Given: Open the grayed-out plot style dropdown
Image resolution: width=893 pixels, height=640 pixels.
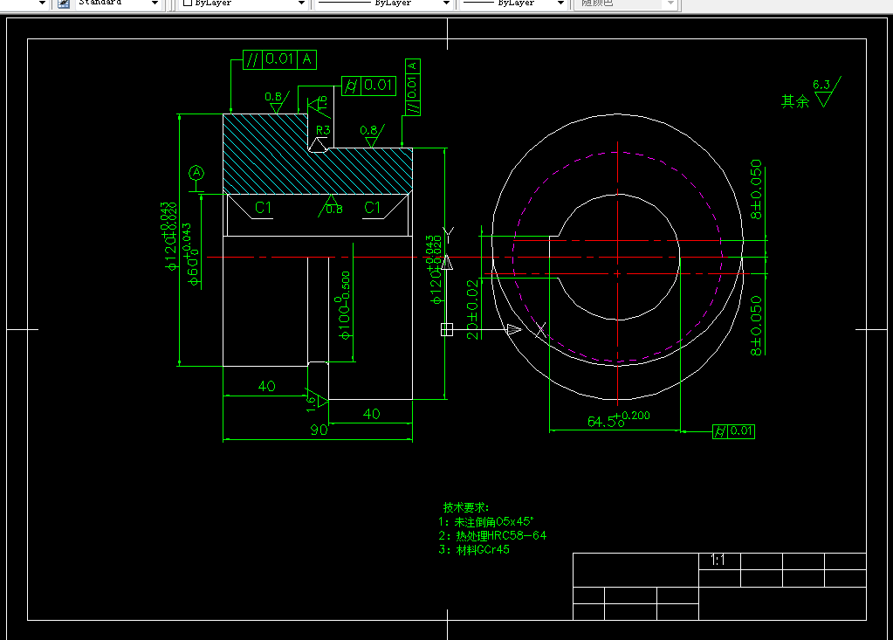Looking at the screenshot, I should tap(671, 3).
